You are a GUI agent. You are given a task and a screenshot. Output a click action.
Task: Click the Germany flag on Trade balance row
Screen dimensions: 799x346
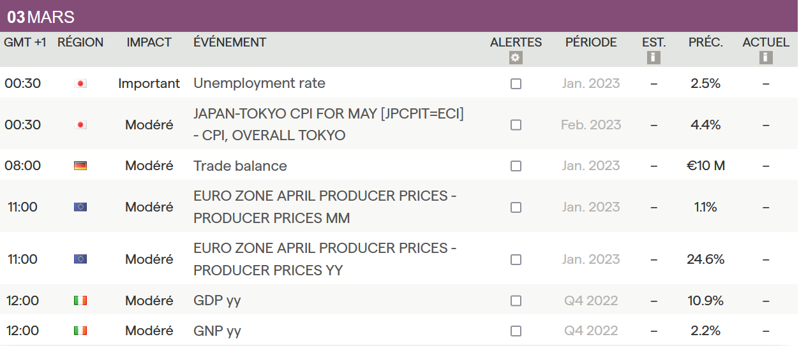80,166
